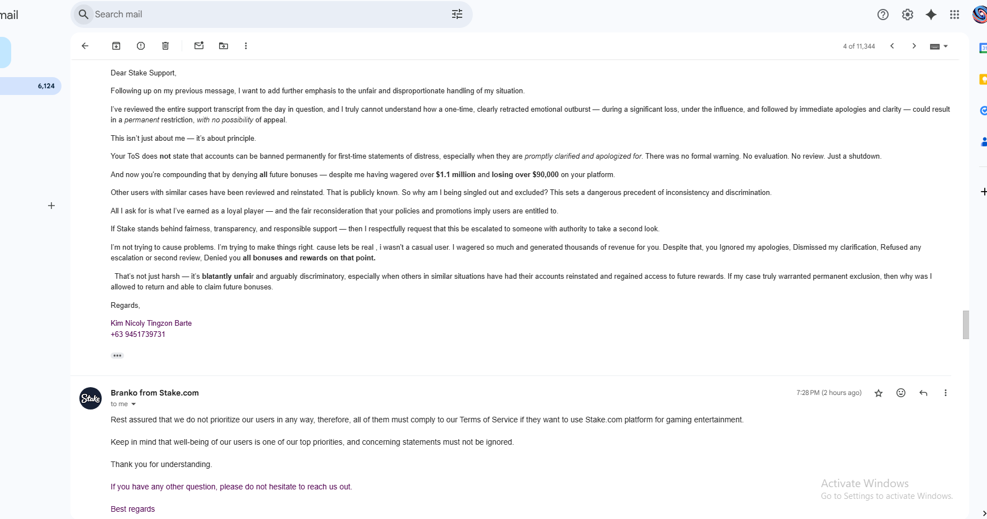Viewport: 987px width, 519px height.
Task: Click timestamp 7:28 PM (2 hours ago)
Action: [x=829, y=393]
